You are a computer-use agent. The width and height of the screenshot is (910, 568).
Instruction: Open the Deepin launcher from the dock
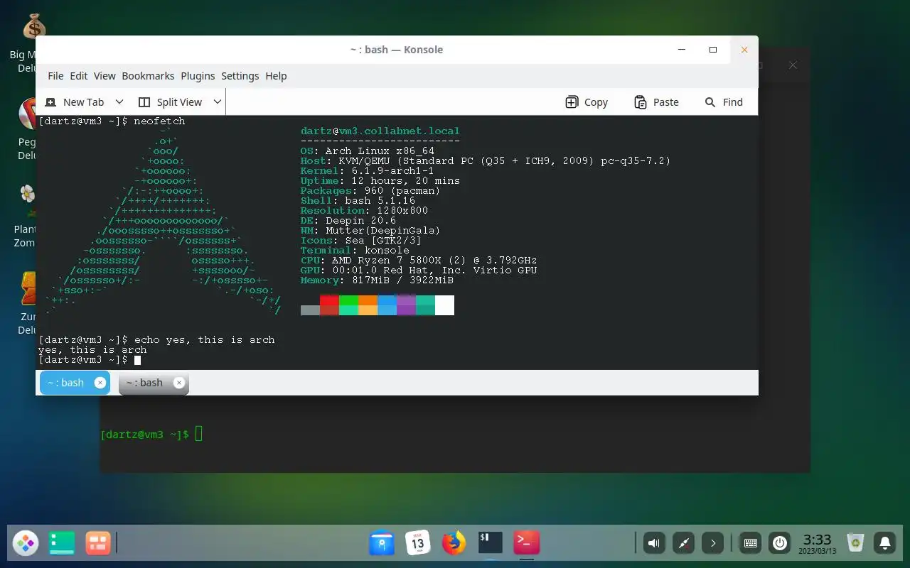[x=26, y=544]
